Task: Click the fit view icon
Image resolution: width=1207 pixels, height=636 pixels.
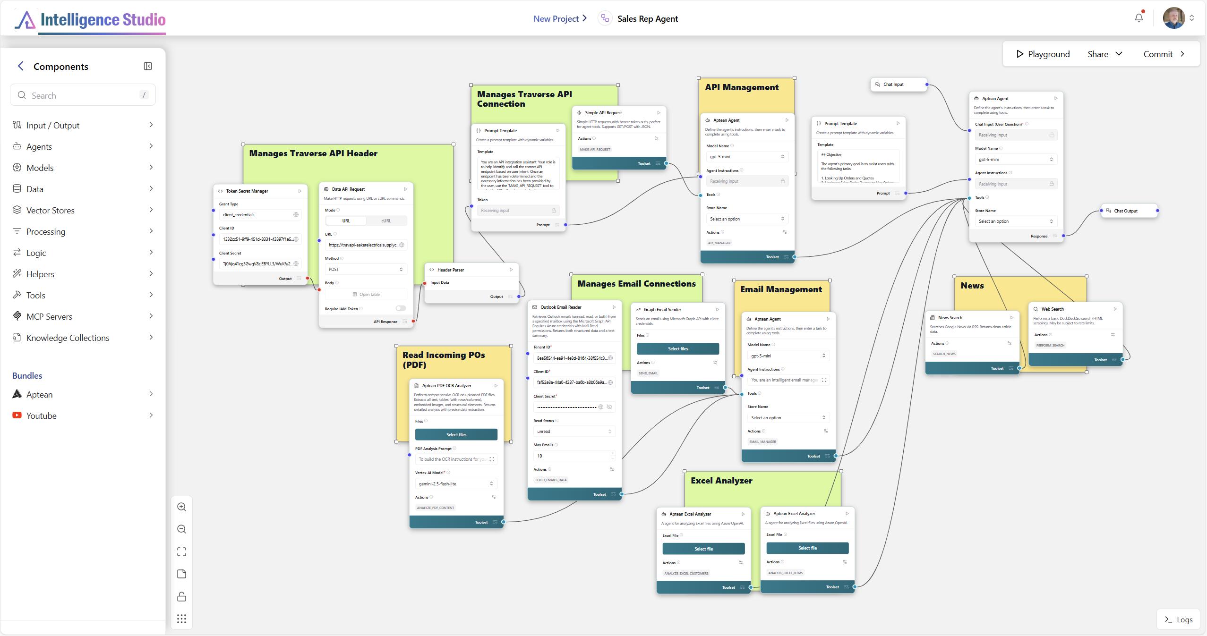Action: 181,551
